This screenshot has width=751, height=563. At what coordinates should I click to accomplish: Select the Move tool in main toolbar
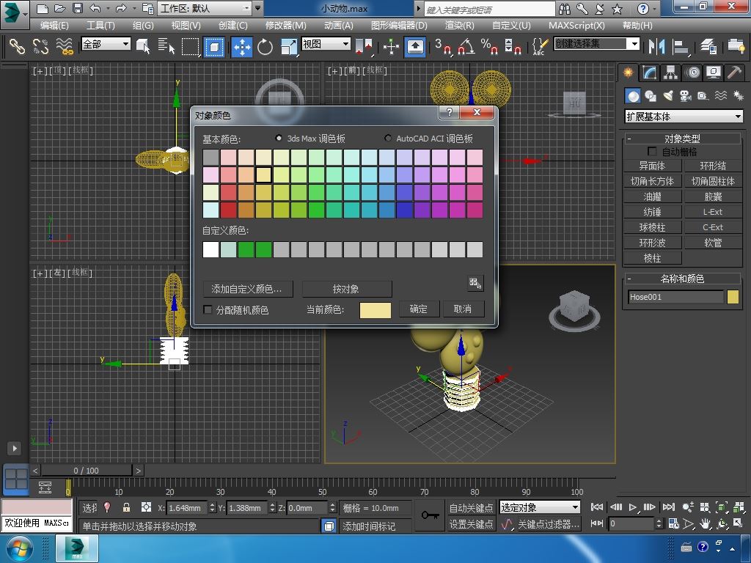pyautogui.click(x=242, y=47)
